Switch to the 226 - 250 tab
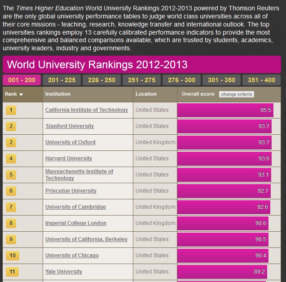 coord(101,80)
